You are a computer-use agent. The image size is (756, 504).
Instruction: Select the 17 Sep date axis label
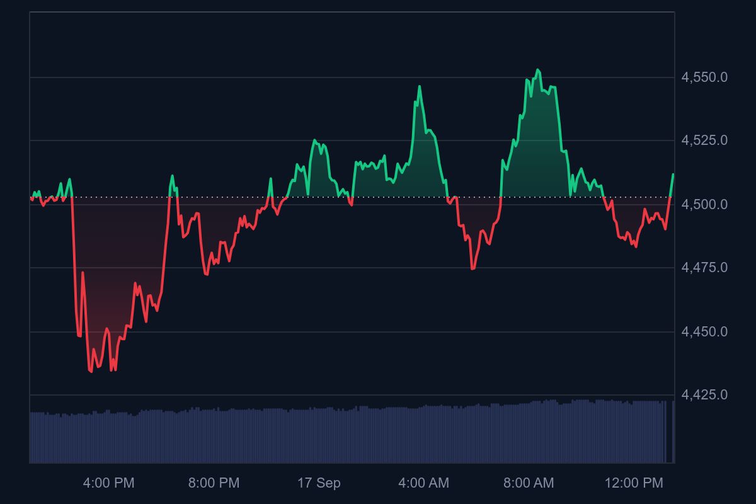tap(319, 483)
